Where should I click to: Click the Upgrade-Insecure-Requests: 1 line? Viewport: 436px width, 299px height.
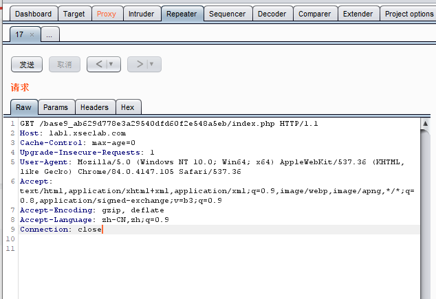[x=87, y=153]
